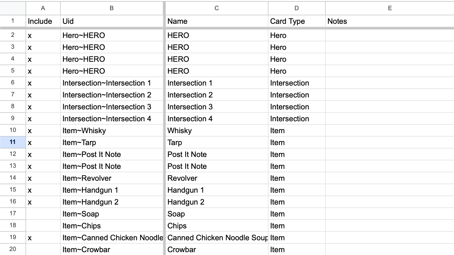Click the "Include" header cell

[43, 21]
